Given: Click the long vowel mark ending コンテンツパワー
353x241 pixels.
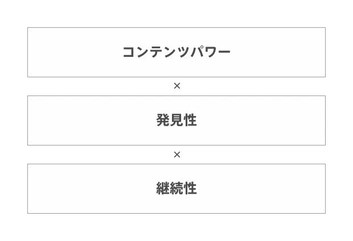Looking at the screenshot, I should pyautogui.click(x=224, y=52).
